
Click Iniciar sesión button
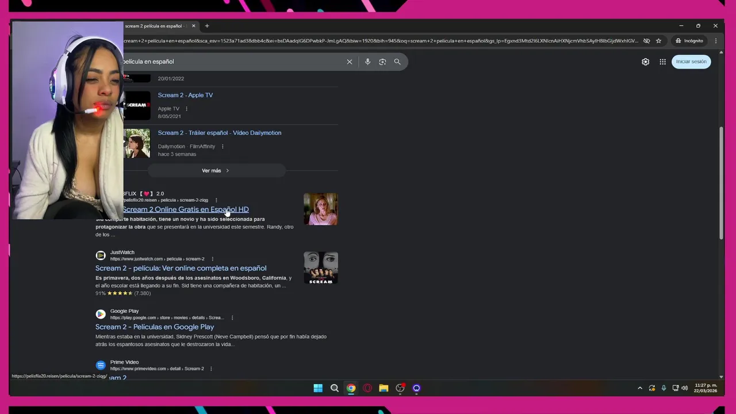pos(691,62)
